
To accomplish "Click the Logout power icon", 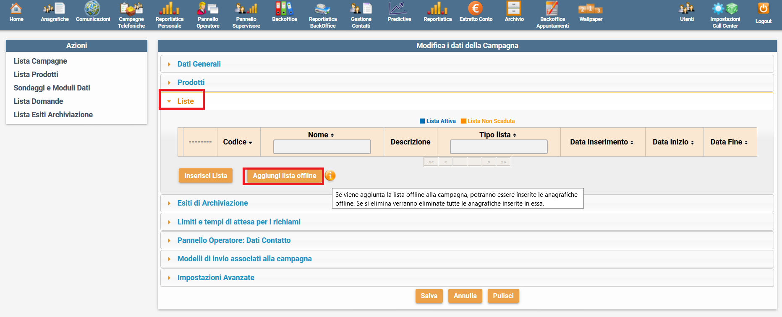I will (763, 9).
